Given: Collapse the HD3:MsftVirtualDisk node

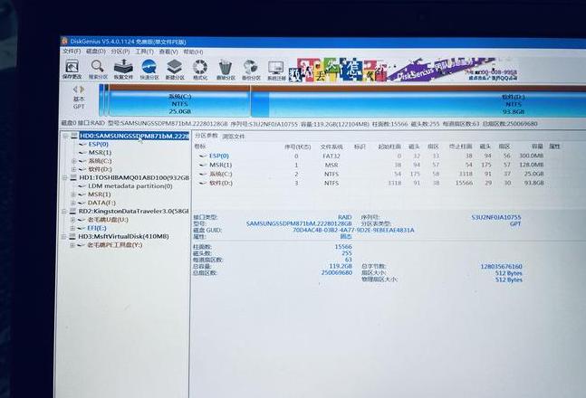Looking at the screenshot, I should pyautogui.click(x=64, y=237).
